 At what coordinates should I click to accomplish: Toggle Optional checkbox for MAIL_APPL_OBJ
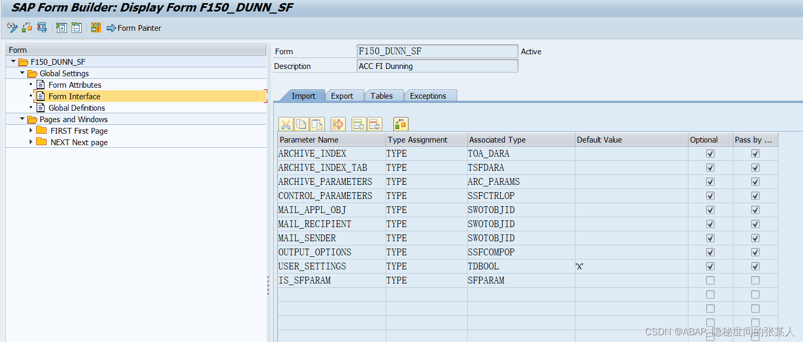point(710,210)
